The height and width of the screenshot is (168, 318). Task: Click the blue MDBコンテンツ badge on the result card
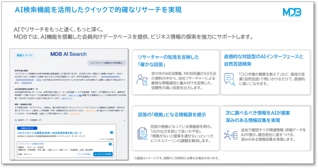click(27, 128)
